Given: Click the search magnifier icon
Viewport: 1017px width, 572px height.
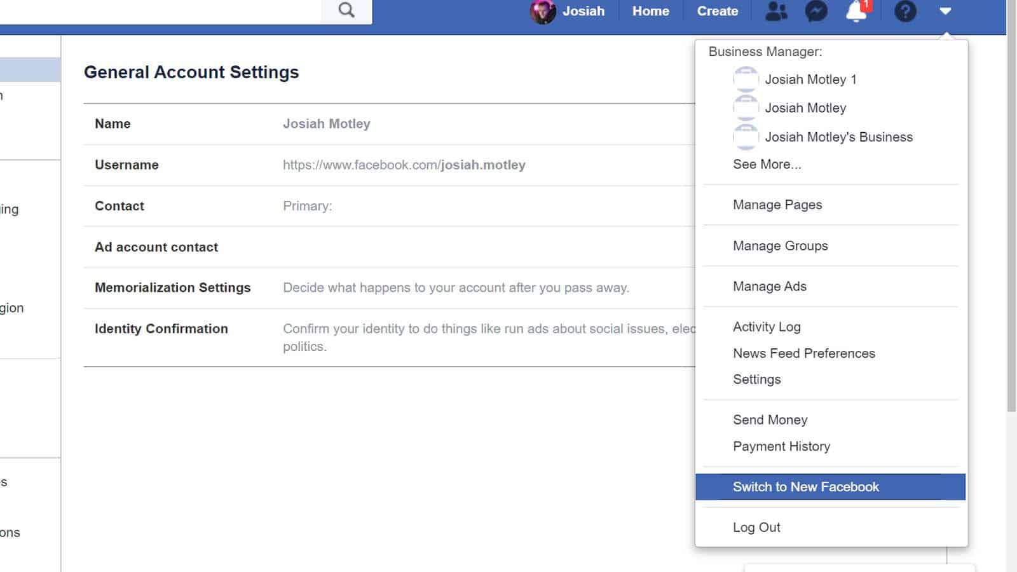Looking at the screenshot, I should point(346,10).
